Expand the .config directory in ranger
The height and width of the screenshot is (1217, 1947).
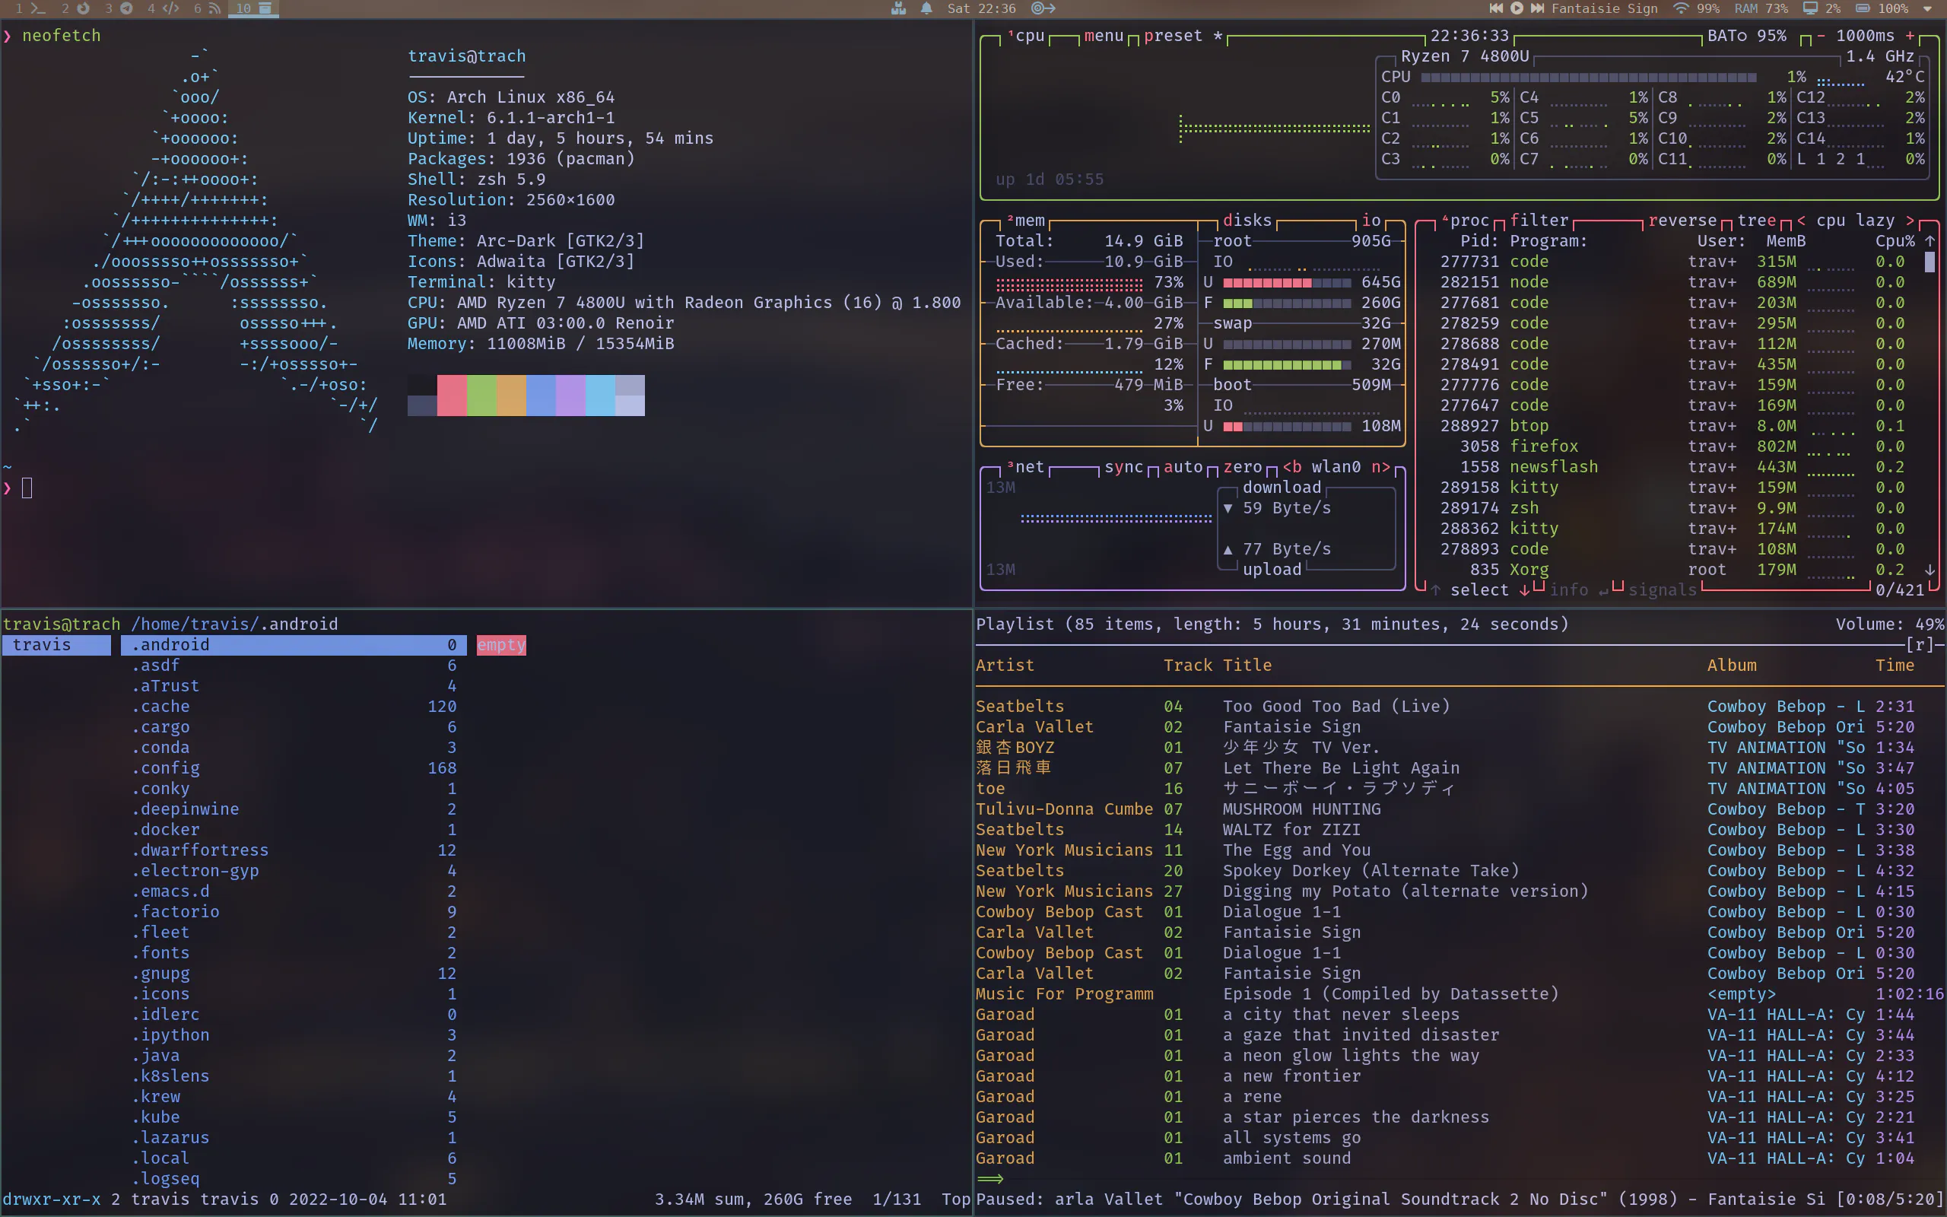tap(167, 768)
